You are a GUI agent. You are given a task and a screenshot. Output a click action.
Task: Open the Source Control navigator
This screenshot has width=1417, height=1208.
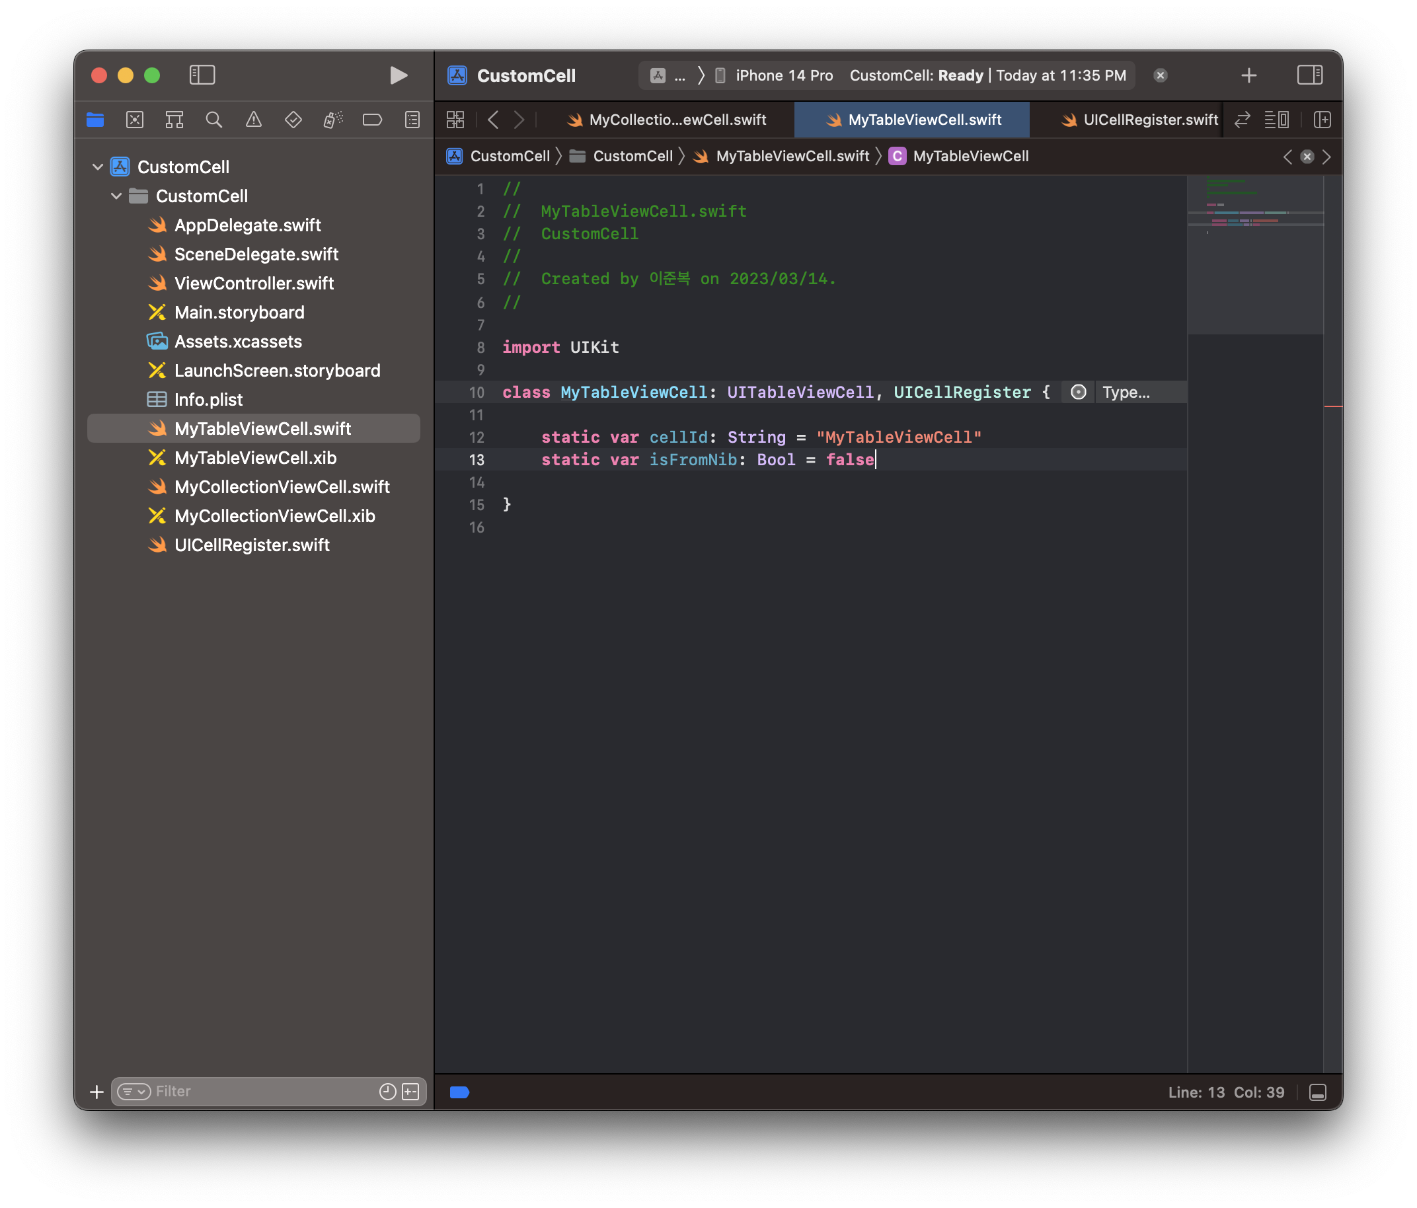(135, 120)
